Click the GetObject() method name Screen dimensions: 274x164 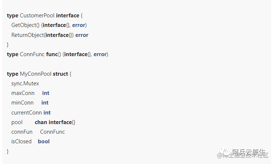click(x=25, y=25)
